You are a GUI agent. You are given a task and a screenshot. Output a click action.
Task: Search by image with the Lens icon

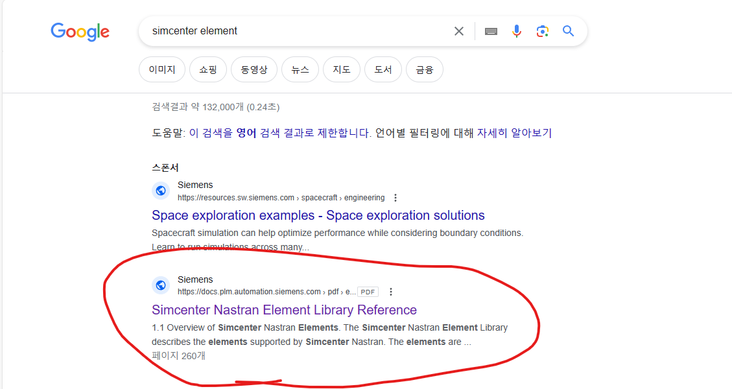542,31
